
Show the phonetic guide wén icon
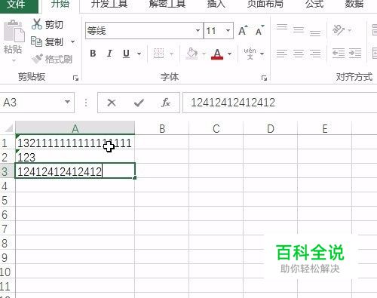[x=250, y=54]
